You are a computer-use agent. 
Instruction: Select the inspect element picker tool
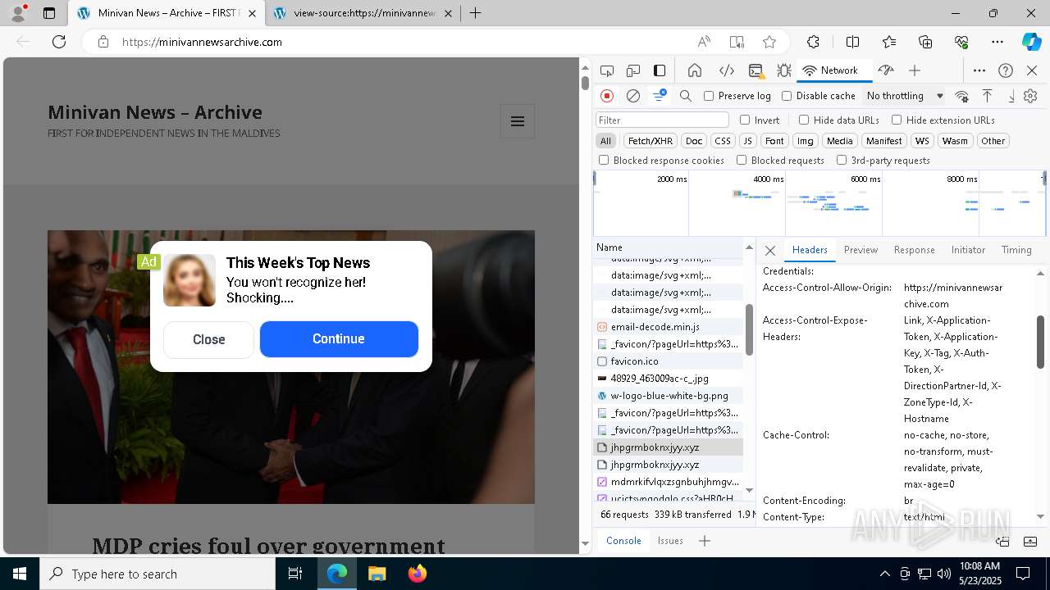(607, 70)
